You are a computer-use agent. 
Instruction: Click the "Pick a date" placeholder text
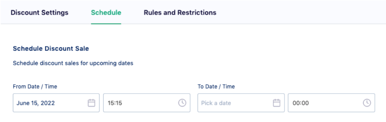[216, 103]
